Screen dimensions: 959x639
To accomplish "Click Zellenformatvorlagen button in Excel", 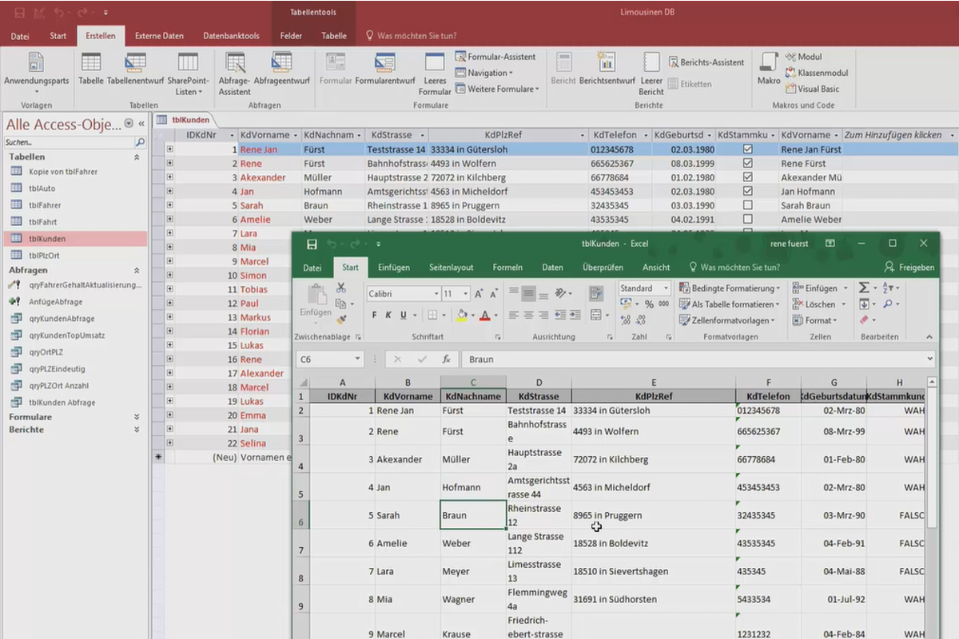I will click(727, 320).
